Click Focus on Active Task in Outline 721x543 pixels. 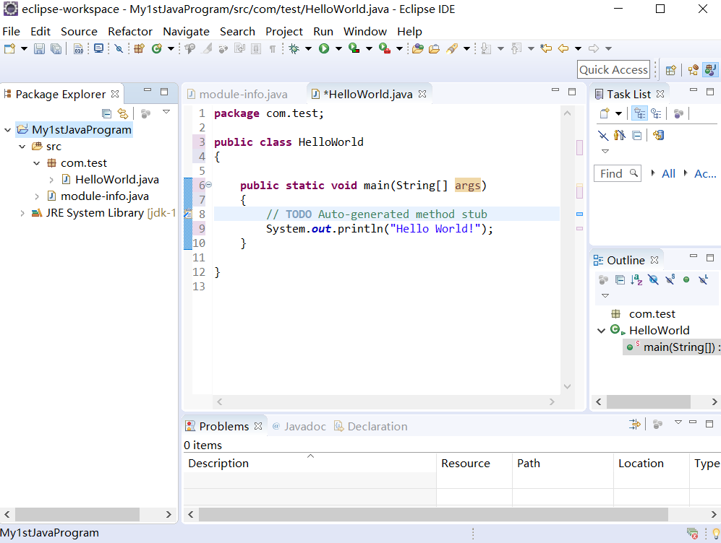[x=603, y=279]
